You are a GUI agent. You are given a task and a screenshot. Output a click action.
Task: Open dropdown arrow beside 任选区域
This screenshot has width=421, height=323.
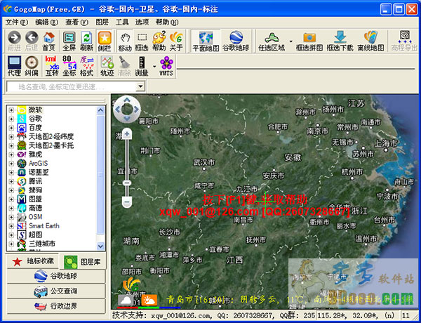tap(290, 41)
